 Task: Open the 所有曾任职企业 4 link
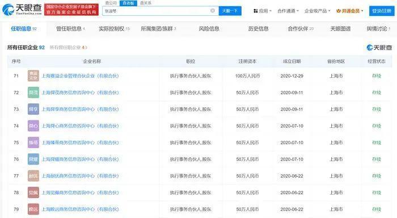pos(69,47)
